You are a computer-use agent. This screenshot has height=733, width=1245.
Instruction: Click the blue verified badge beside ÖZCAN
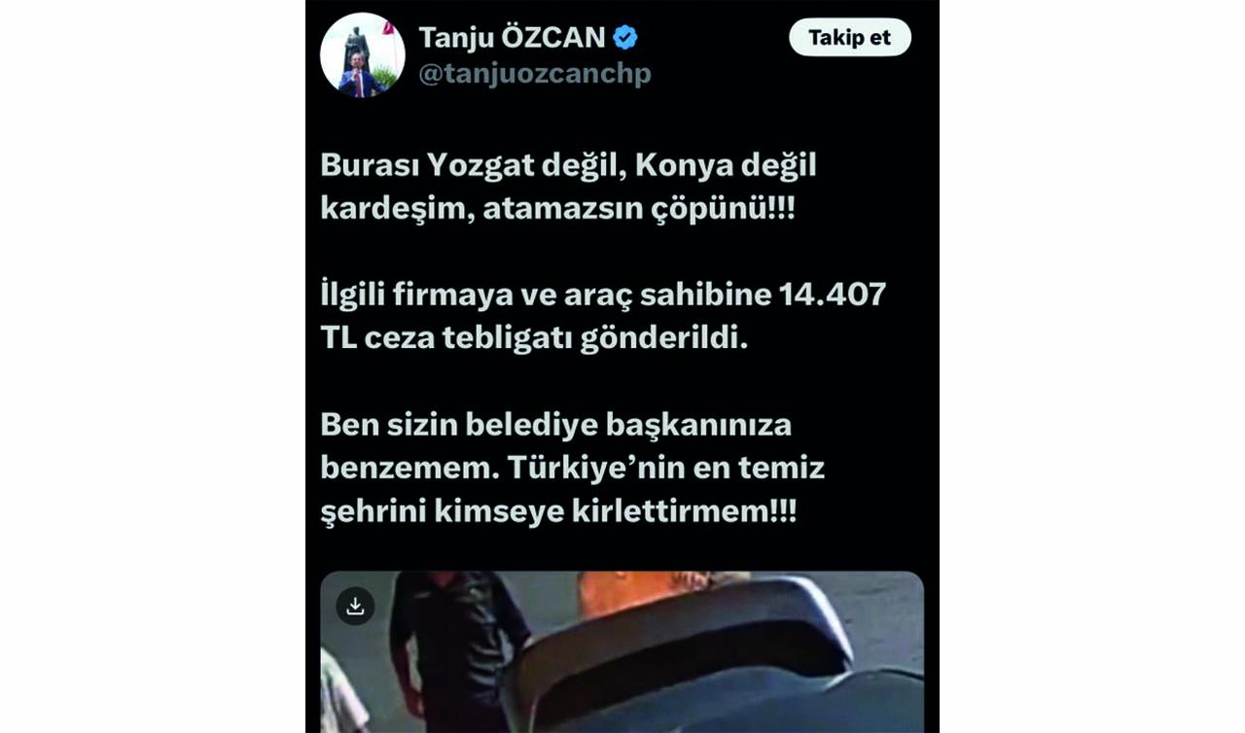click(624, 38)
